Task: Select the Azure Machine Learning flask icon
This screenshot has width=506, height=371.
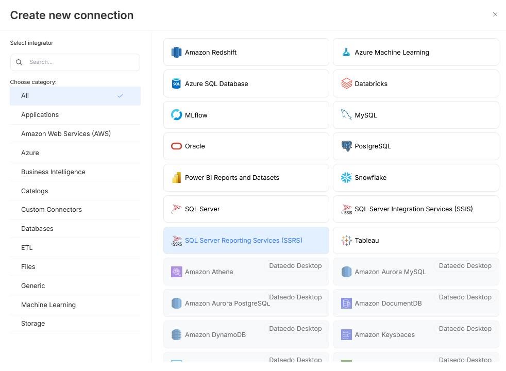Action: click(346, 53)
